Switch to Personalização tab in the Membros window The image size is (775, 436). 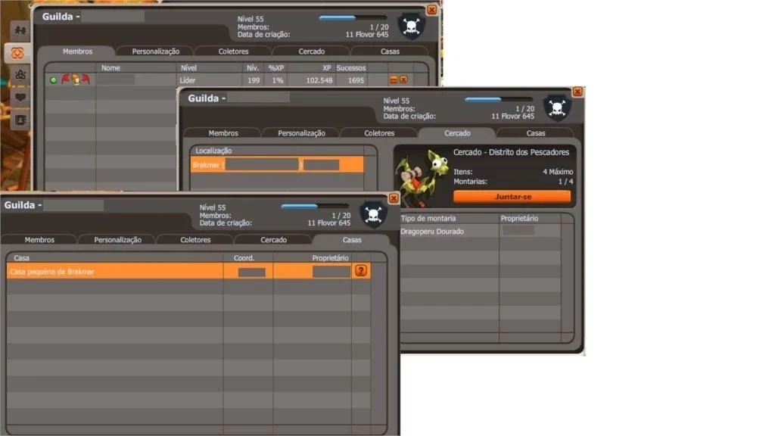click(156, 51)
